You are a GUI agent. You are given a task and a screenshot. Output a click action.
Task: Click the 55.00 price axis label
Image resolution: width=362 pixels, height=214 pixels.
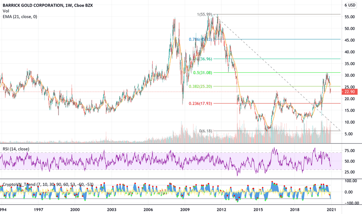coord(350,17)
